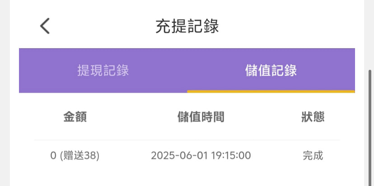Click the yellow indicator under 儲值記錄

(271, 91)
